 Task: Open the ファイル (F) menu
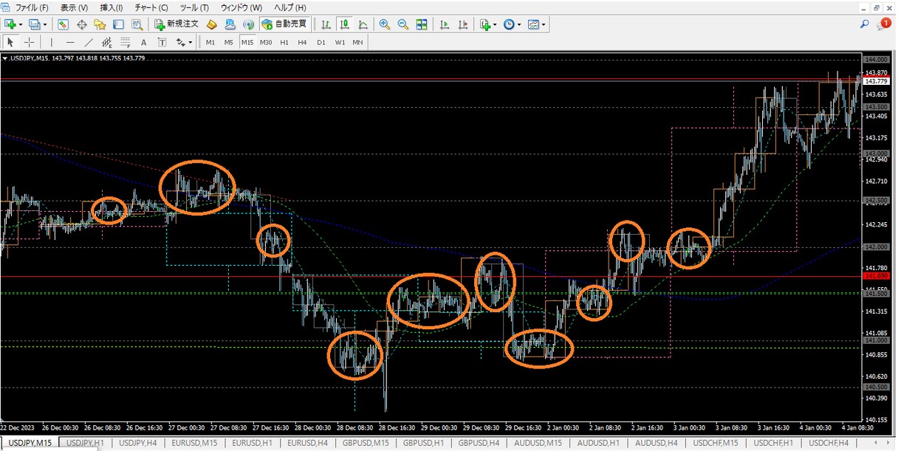point(32,7)
